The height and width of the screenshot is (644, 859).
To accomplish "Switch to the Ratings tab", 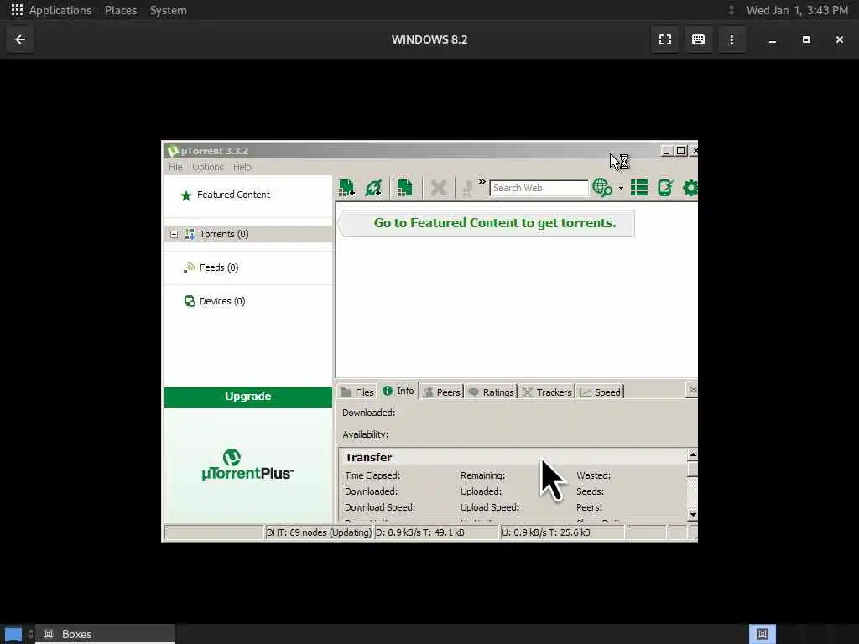I will pos(492,392).
